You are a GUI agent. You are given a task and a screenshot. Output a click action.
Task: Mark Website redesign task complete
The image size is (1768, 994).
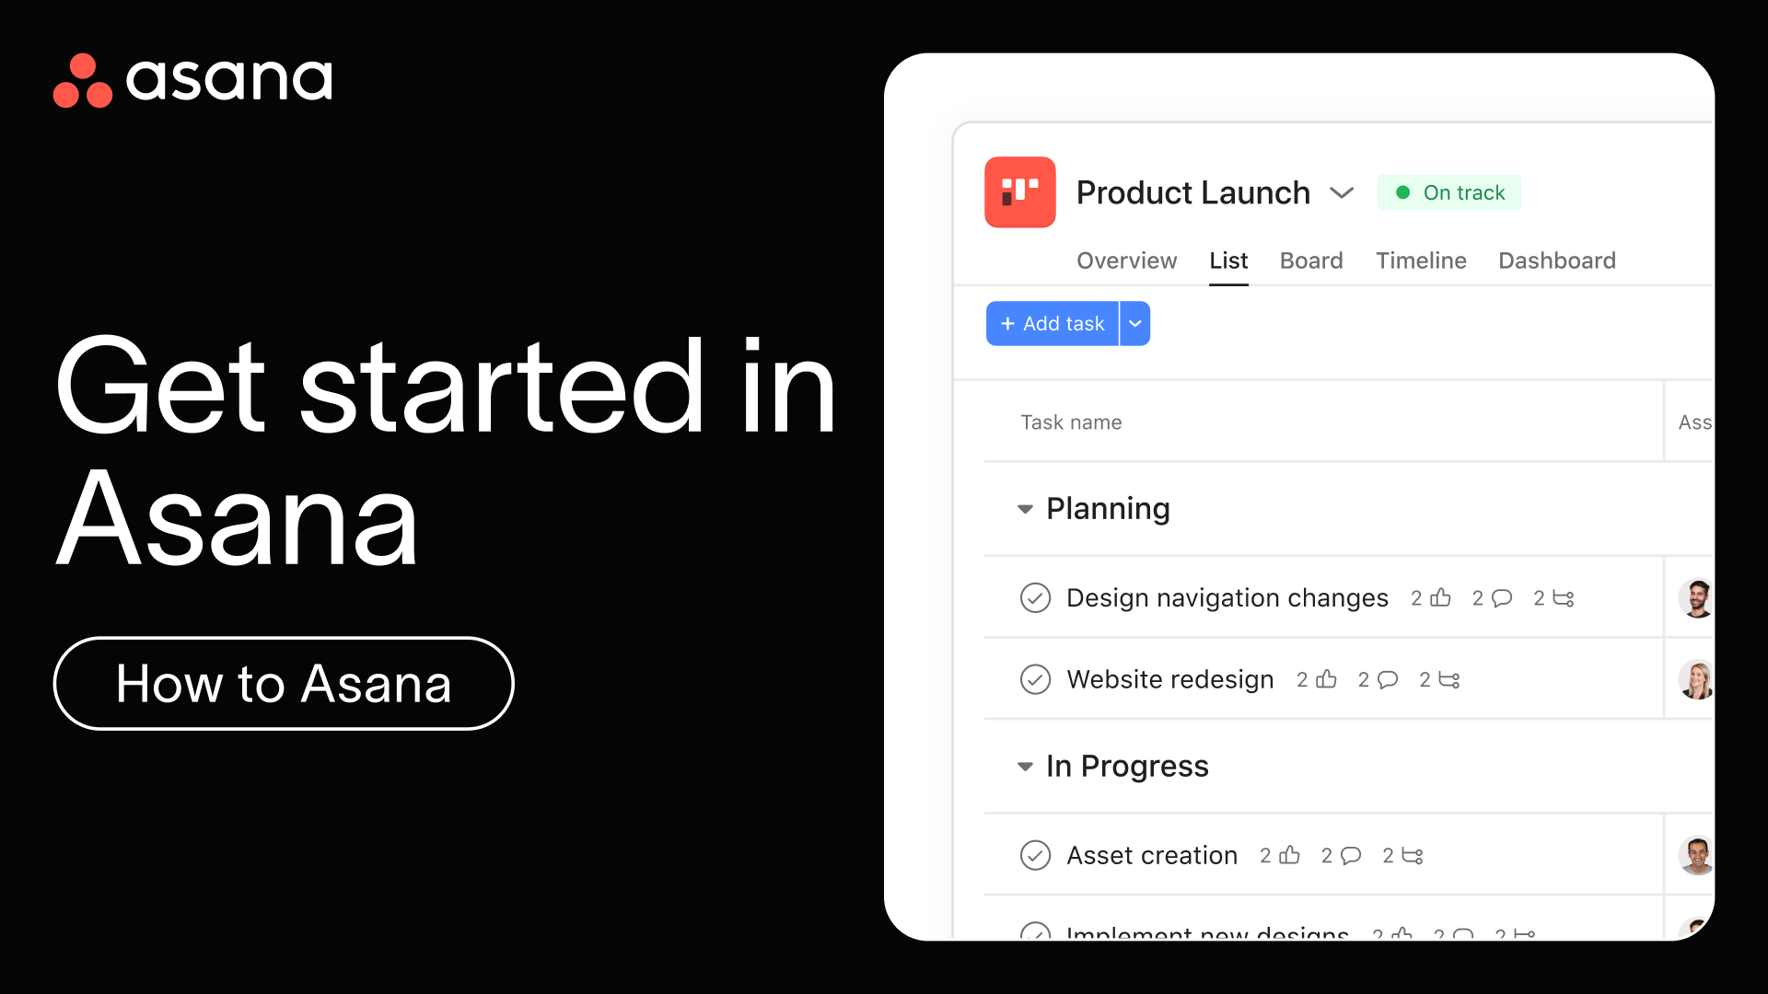click(1035, 679)
